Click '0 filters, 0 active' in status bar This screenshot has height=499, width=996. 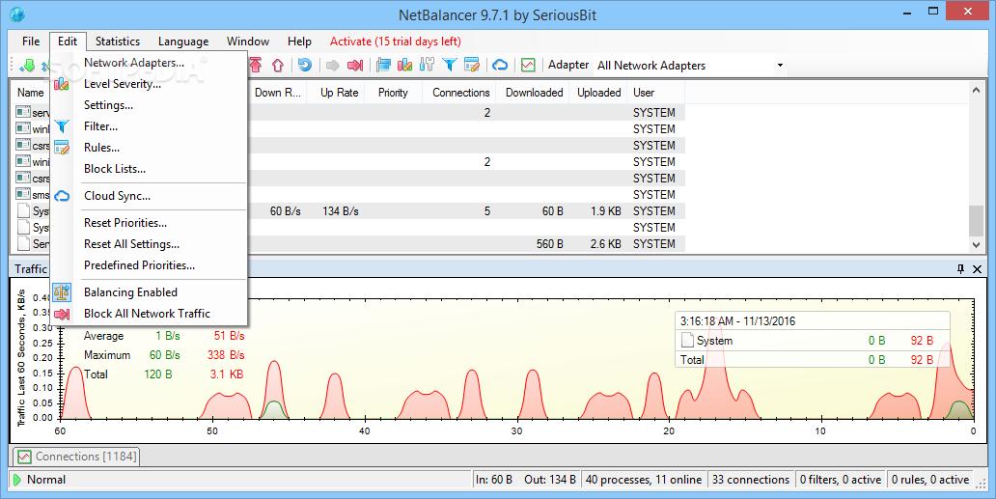[x=841, y=480]
